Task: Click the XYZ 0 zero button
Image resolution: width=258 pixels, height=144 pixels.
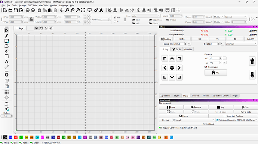Action: [182, 39]
